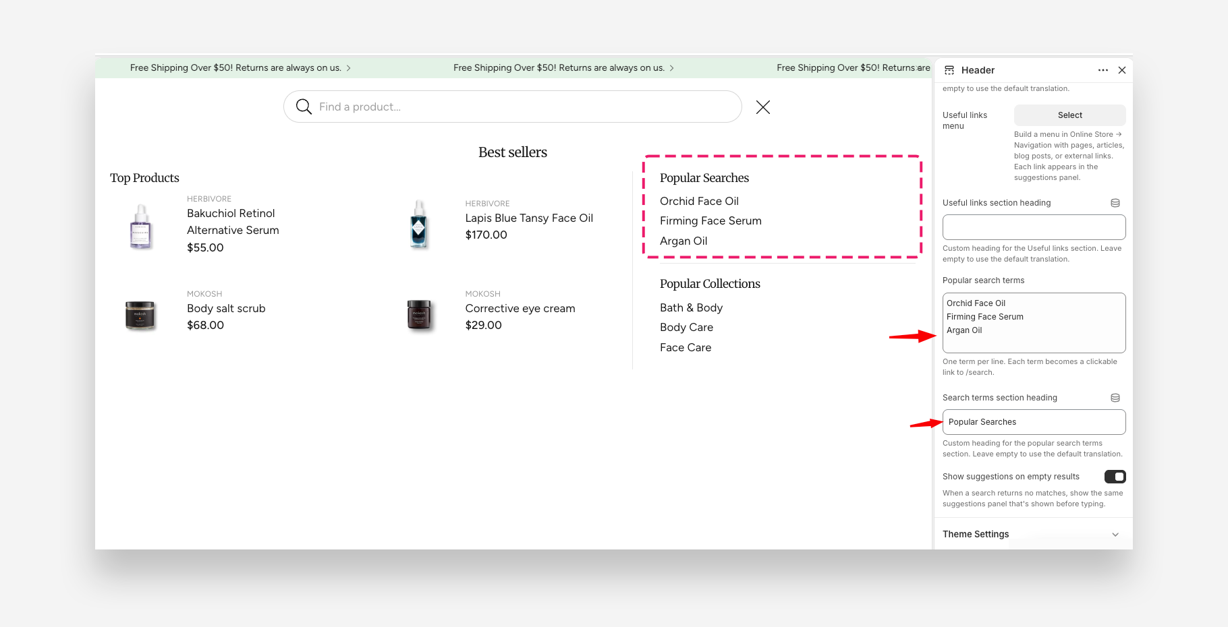Click the Useful links section heading field
Screen dimensions: 1228x627
(x=1034, y=227)
